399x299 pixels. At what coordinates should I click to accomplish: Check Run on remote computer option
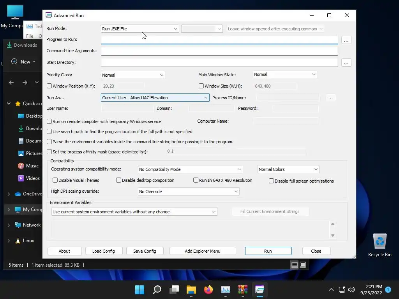[x=49, y=121]
